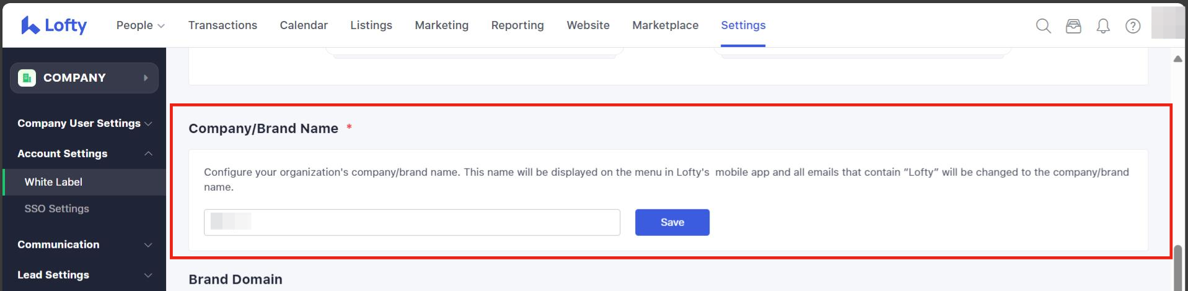This screenshot has height=291, width=1188.
Task: Open the inbox tray icon
Action: [x=1073, y=26]
